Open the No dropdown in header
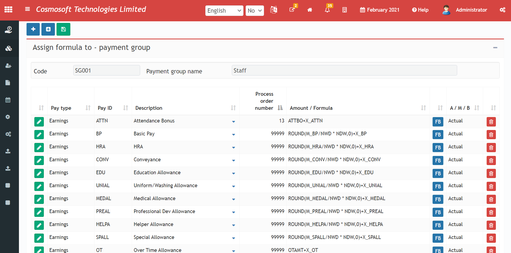Viewport: 511px width, 253px height. (255, 11)
